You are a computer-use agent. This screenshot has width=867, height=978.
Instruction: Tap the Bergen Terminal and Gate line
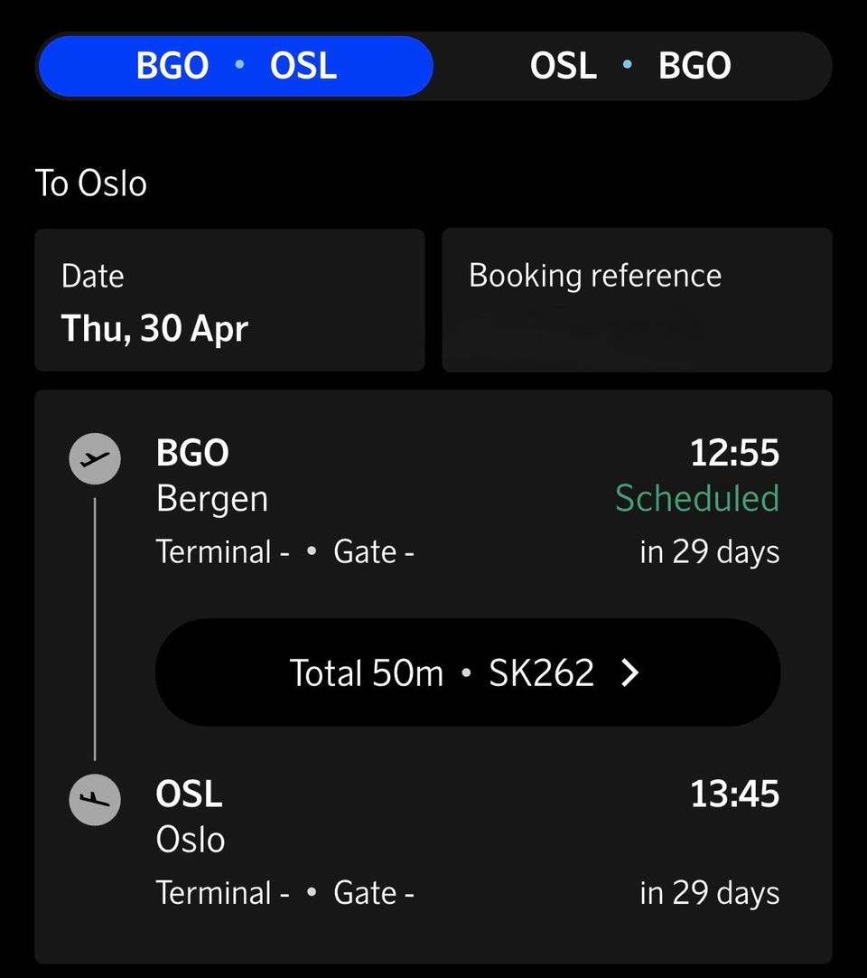(284, 552)
